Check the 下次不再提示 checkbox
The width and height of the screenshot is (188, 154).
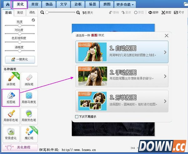(77, 116)
